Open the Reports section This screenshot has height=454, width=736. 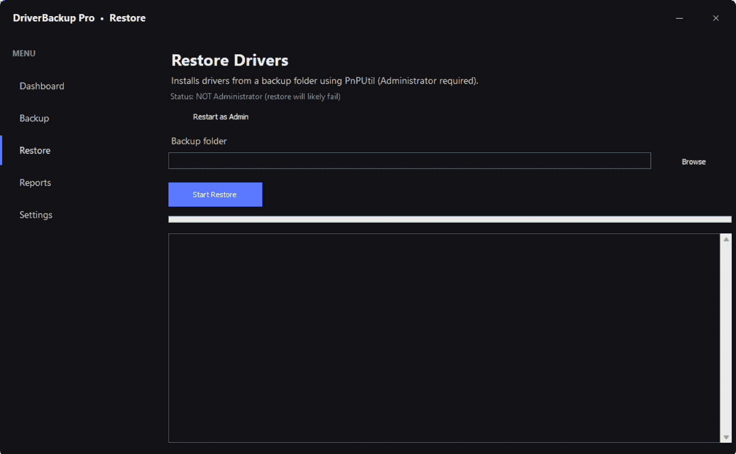point(35,182)
